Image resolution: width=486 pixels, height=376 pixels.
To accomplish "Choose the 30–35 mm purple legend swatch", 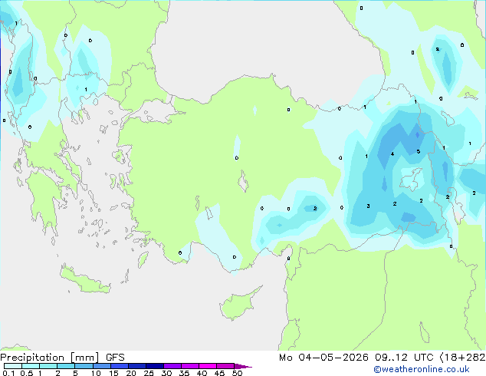I will coord(172,366).
